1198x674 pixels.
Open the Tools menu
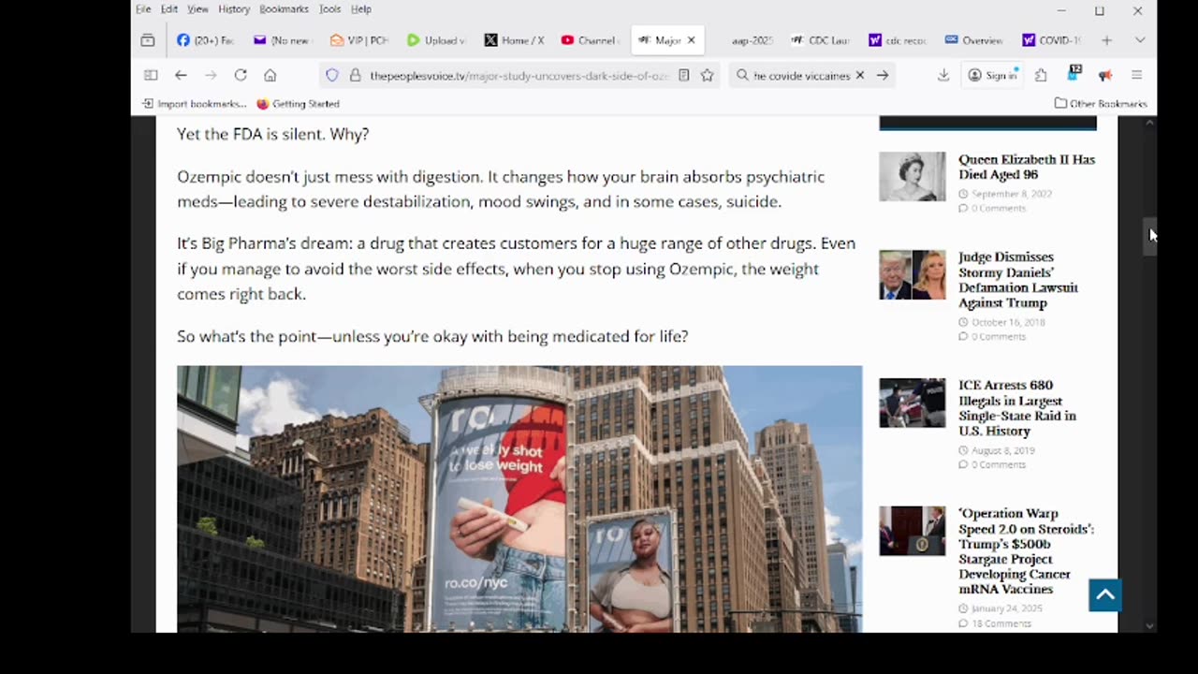[x=329, y=9]
